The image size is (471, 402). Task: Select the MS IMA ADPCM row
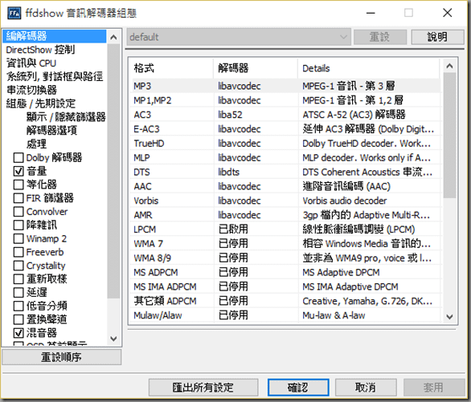(x=285, y=286)
